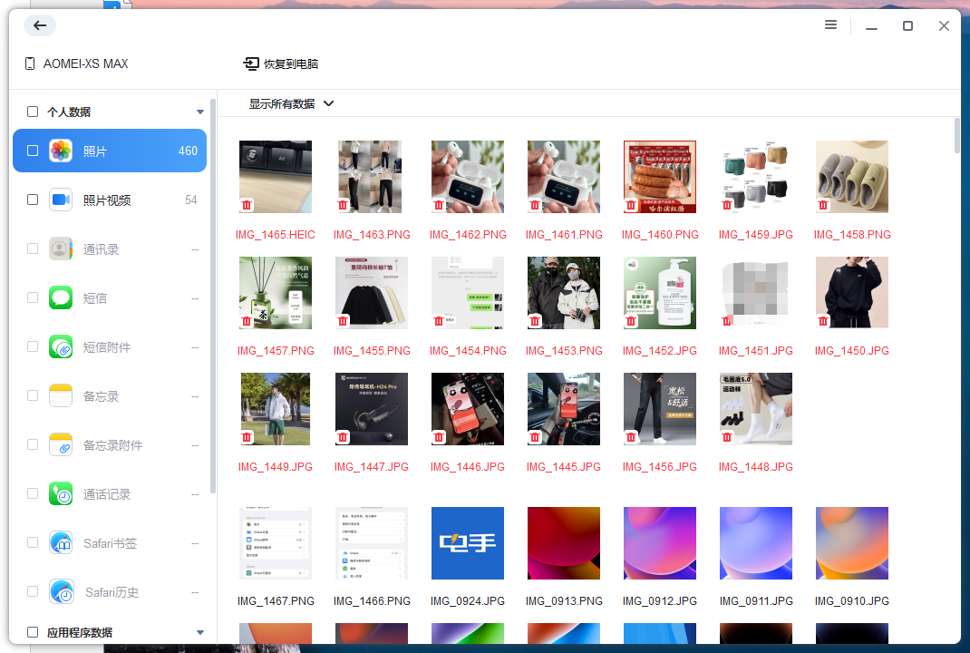Click the back arrow button
970x653 pixels.
[x=39, y=25]
